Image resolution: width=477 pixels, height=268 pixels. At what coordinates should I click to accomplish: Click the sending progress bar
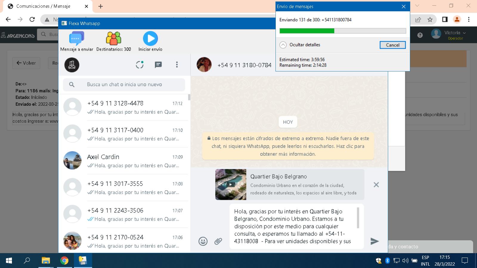[x=343, y=31]
